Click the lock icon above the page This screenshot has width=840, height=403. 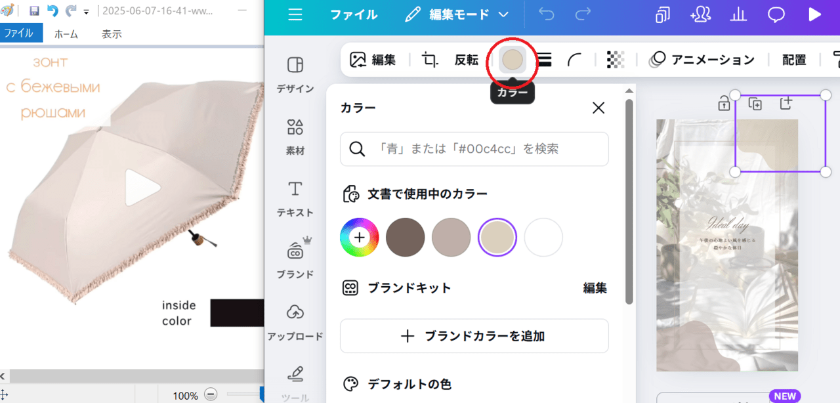(724, 104)
